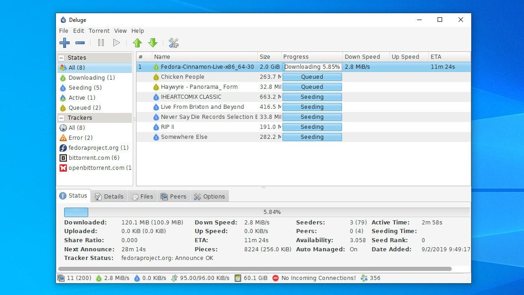Click the No Incoming Connections warning

tap(314, 278)
